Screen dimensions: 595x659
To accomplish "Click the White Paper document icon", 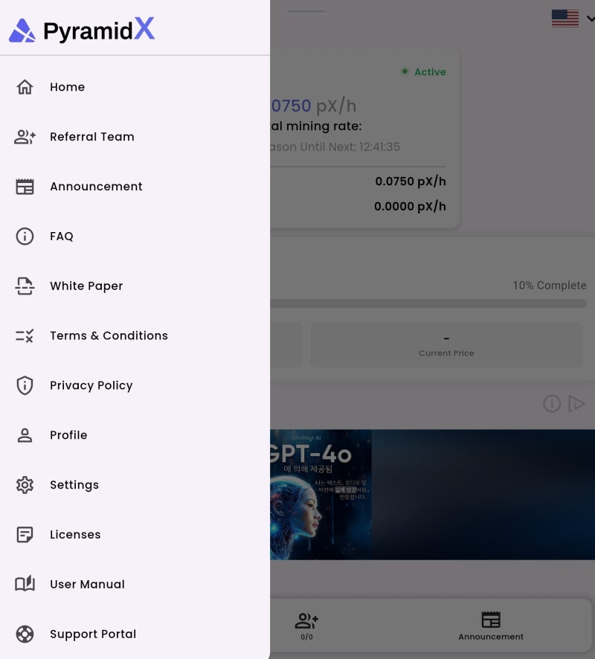I will [x=25, y=286].
